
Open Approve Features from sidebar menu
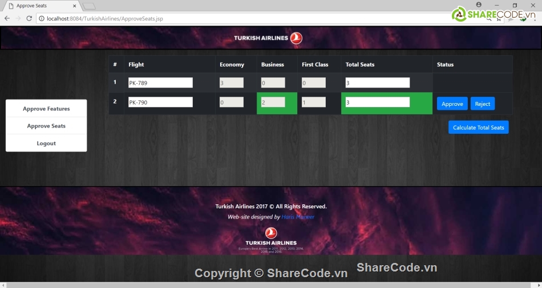click(x=46, y=109)
